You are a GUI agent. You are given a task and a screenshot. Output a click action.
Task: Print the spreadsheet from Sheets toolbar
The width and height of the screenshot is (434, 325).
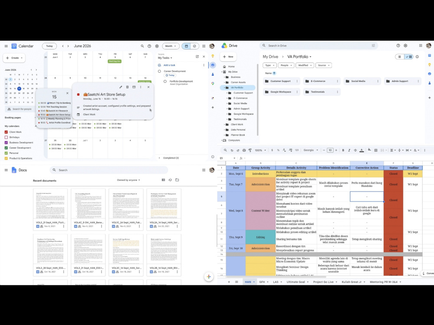point(244,150)
